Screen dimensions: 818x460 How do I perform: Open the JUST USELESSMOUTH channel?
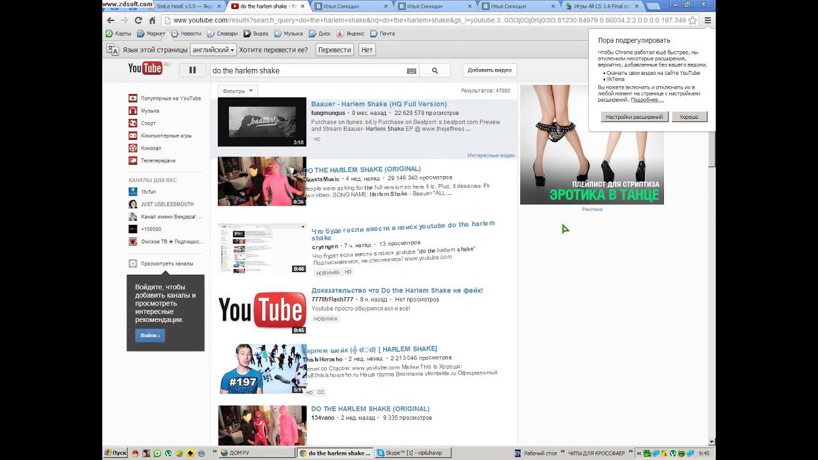161,204
